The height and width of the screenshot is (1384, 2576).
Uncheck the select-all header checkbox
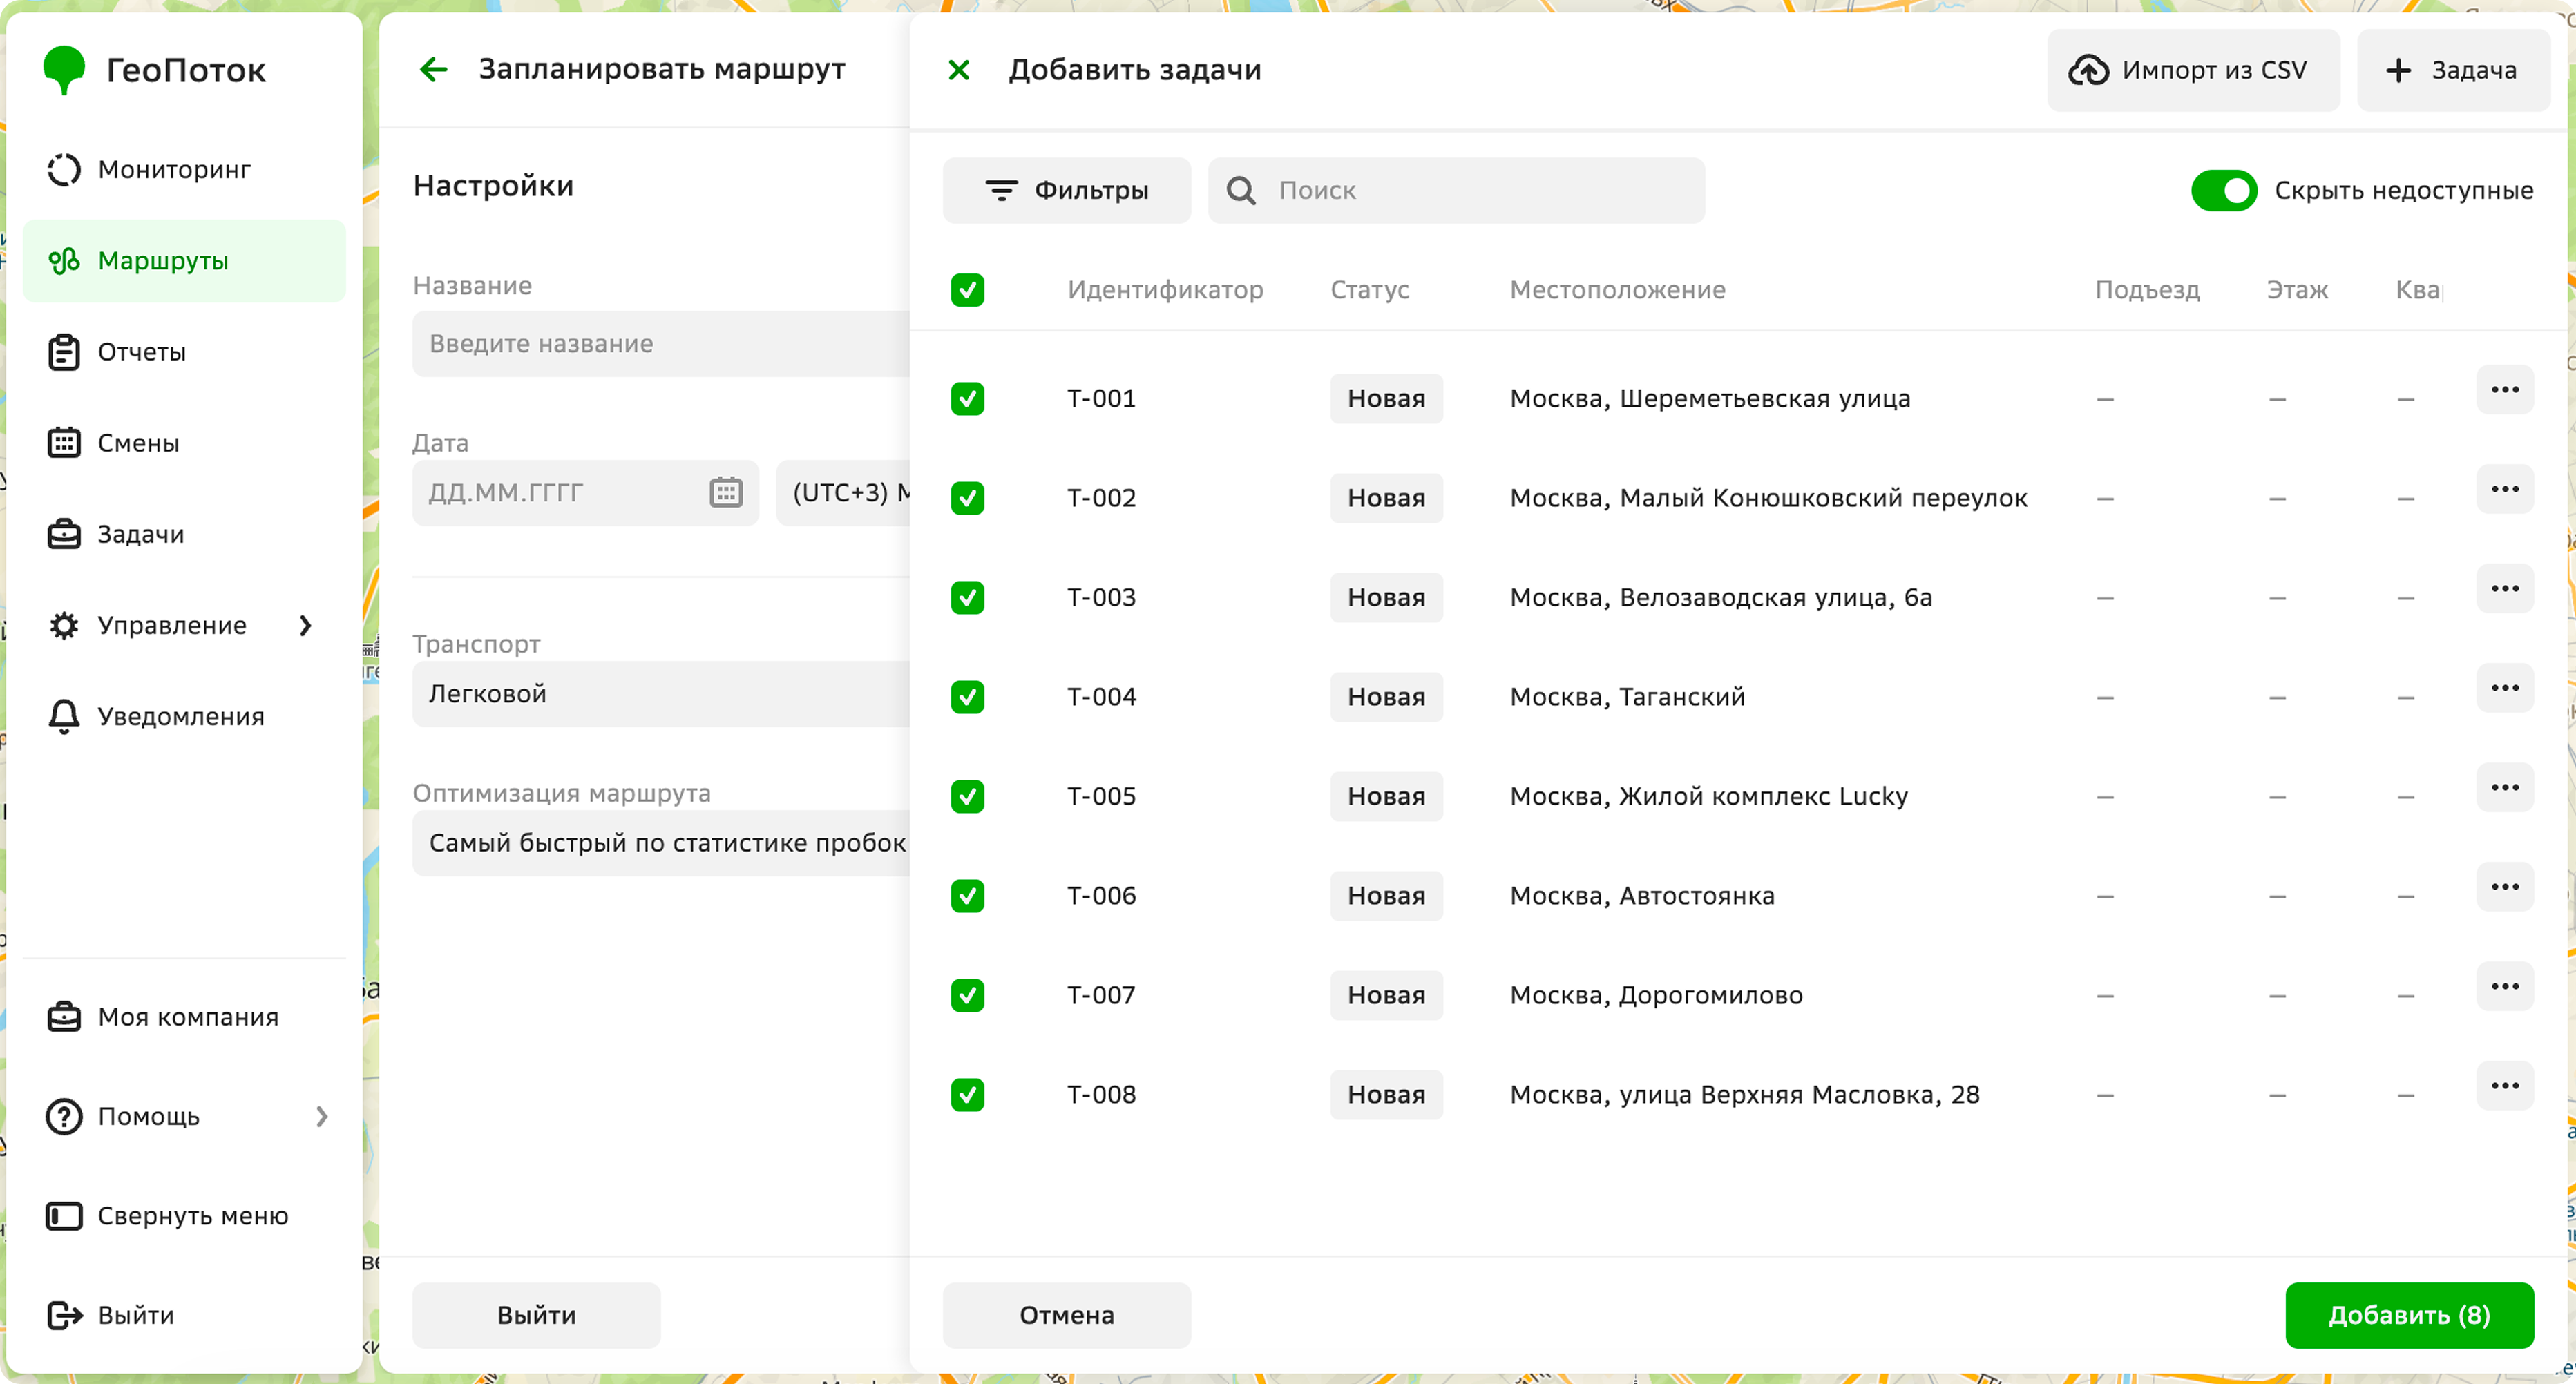tap(967, 290)
